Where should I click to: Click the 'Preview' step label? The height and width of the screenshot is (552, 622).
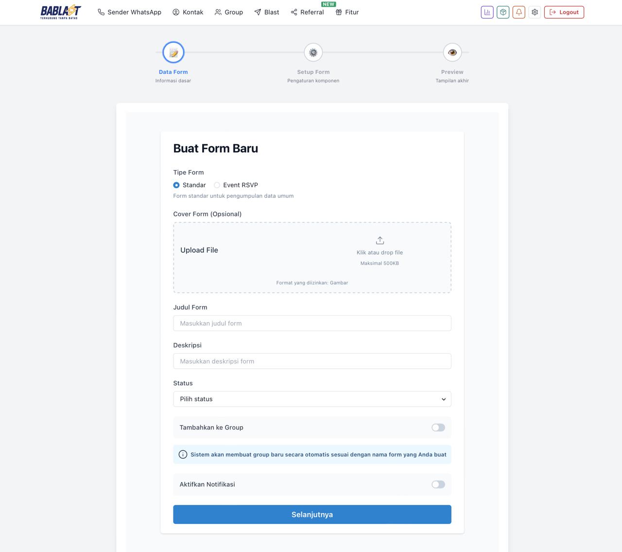click(452, 72)
